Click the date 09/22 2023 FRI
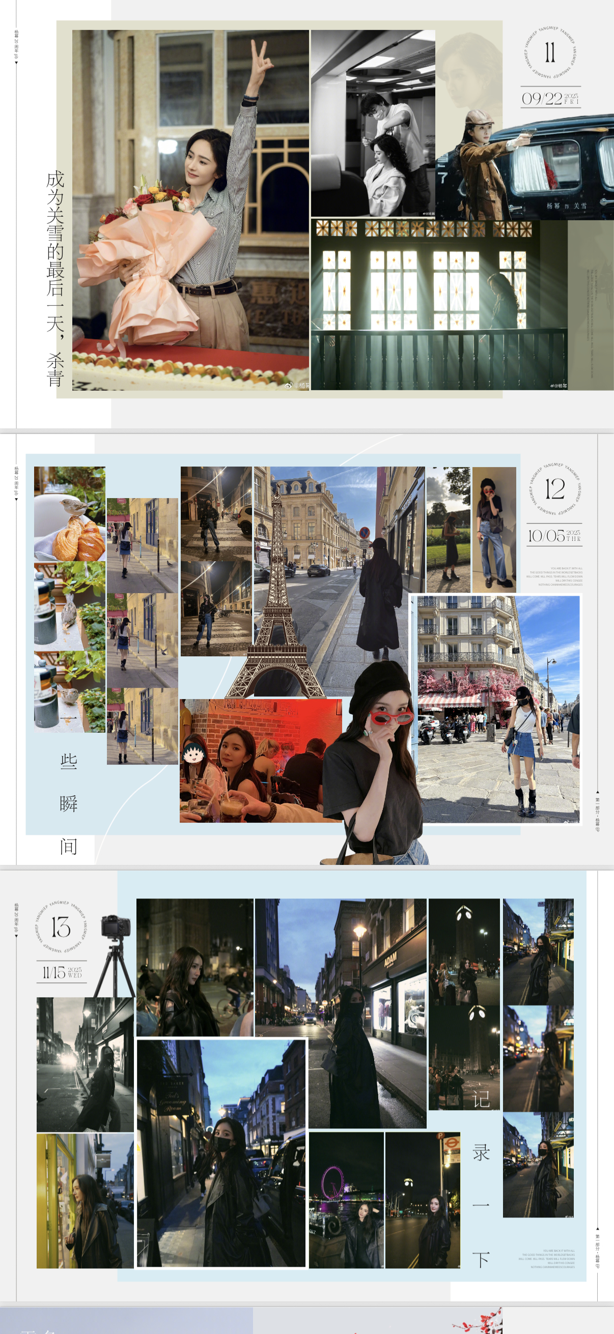 pos(550,98)
